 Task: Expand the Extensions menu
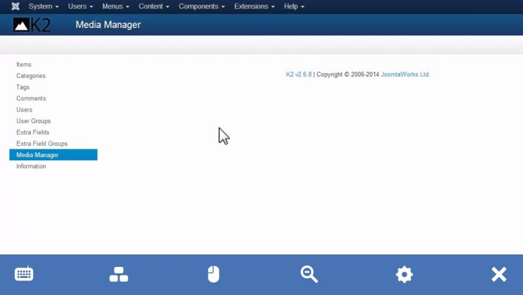point(254,7)
